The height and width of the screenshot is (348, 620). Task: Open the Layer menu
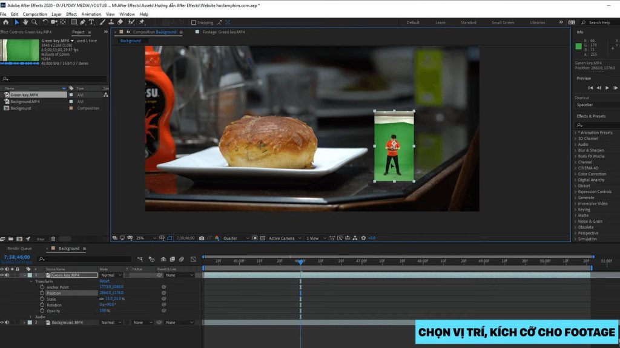[x=56, y=14]
